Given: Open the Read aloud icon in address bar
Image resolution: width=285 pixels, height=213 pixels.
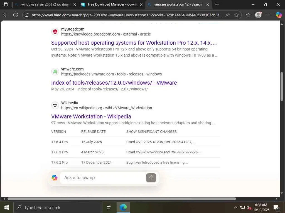Looking at the screenshot, I should pyautogui.click(x=227, y=15).
